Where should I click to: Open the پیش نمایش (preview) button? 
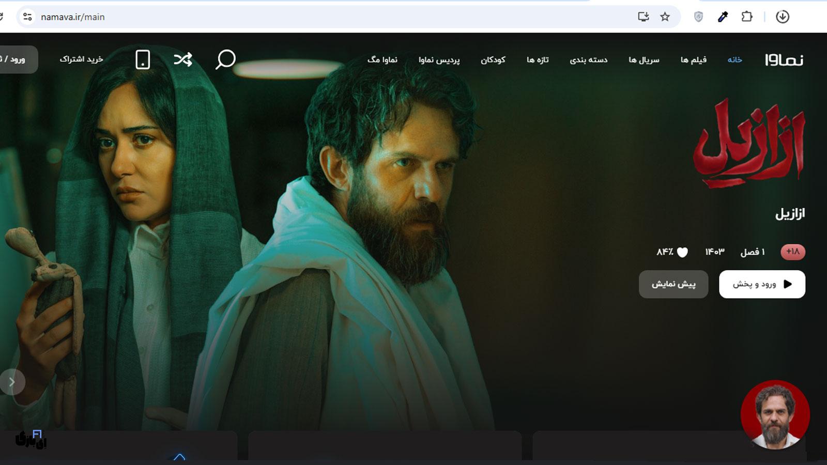coord(673,284)
